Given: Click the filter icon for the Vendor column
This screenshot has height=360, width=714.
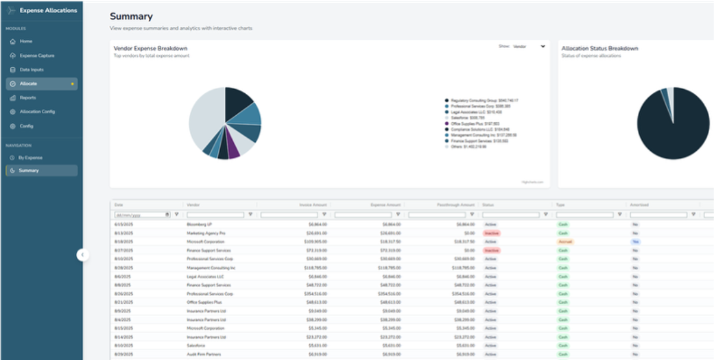Looking at the screenshot, I should [250, 215].
